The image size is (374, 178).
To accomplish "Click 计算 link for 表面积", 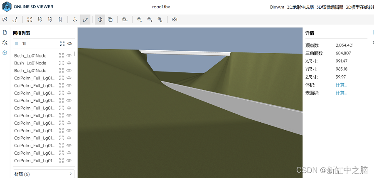I will pyautogui.click(x=341, y=93).
